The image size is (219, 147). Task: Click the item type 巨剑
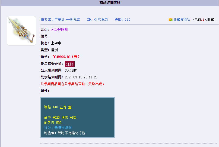click(54, 50)
